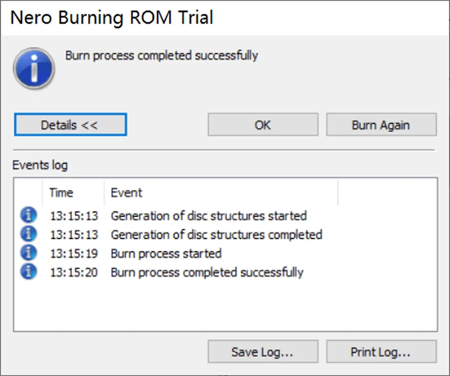Click info icon beside 'Burn process started'
450x376 pixels.
[x=29, y=253]
